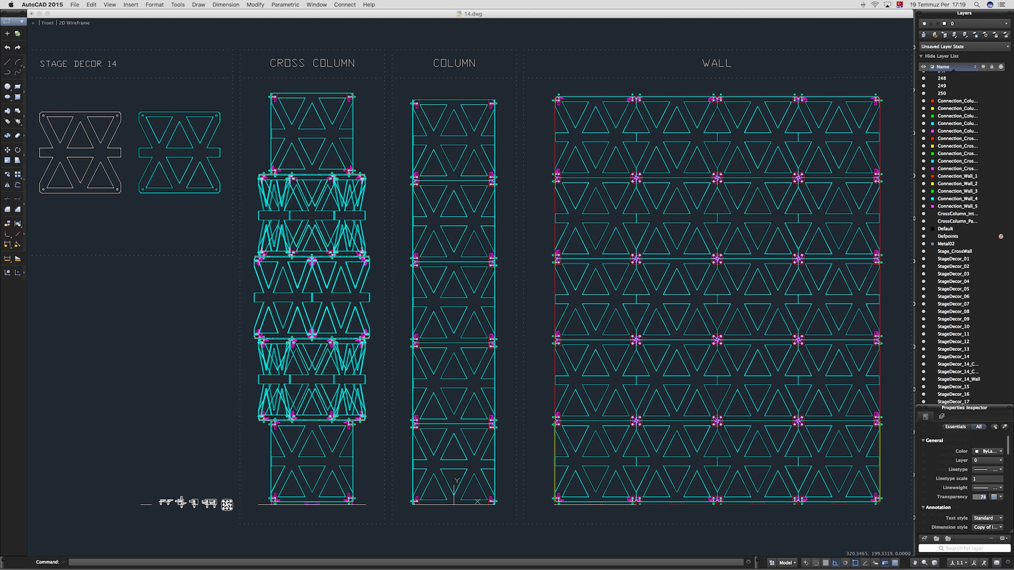This screenshot has width=1014, height=570.
Task: Open the Parametric menu
Action: pyautogui.click(x=285, y=5)
